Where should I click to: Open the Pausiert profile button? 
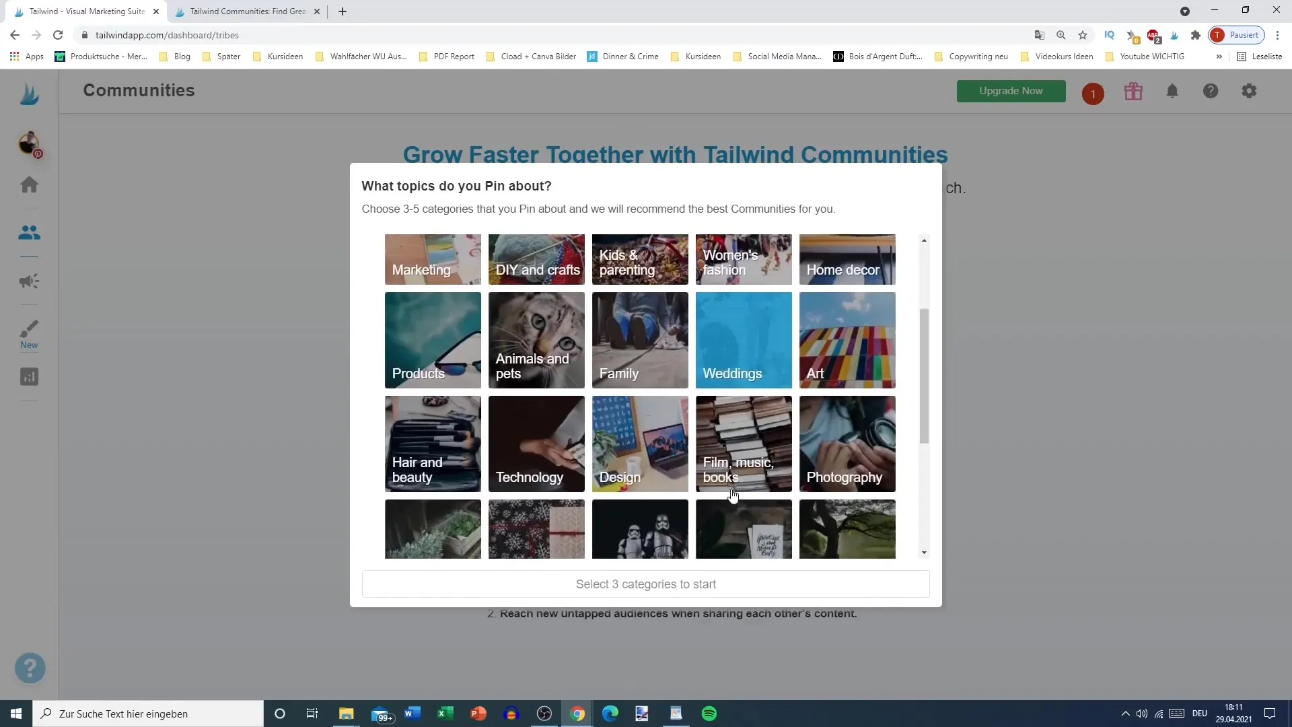coord(1237,35)
